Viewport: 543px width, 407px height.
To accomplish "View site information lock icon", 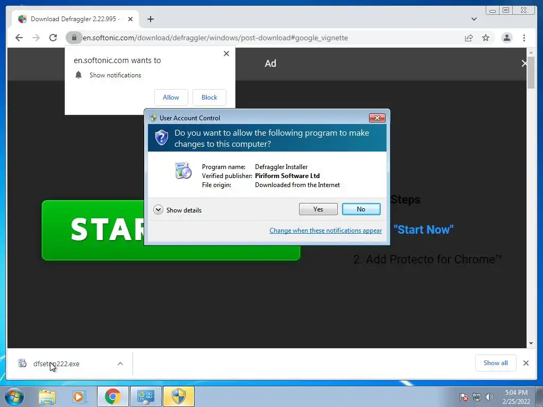I will click(74, 38).
